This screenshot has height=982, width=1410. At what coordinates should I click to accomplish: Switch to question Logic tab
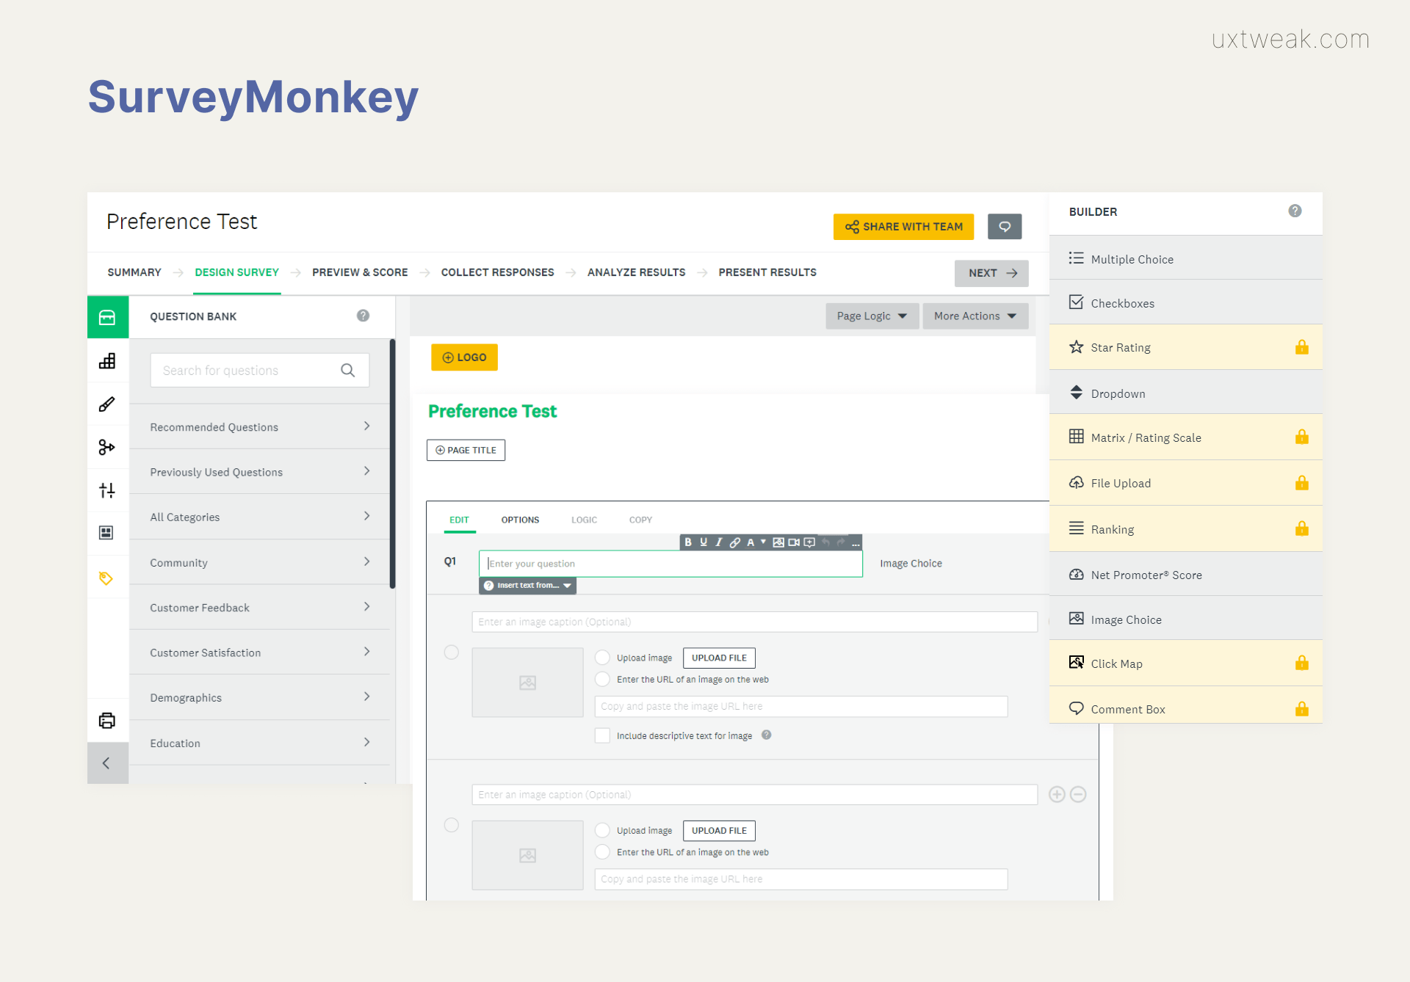click(x=584, y=520)
